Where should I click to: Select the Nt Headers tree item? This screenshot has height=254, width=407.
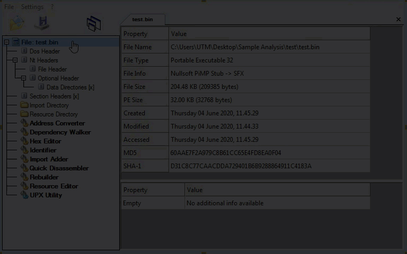(x=43, y=60)
